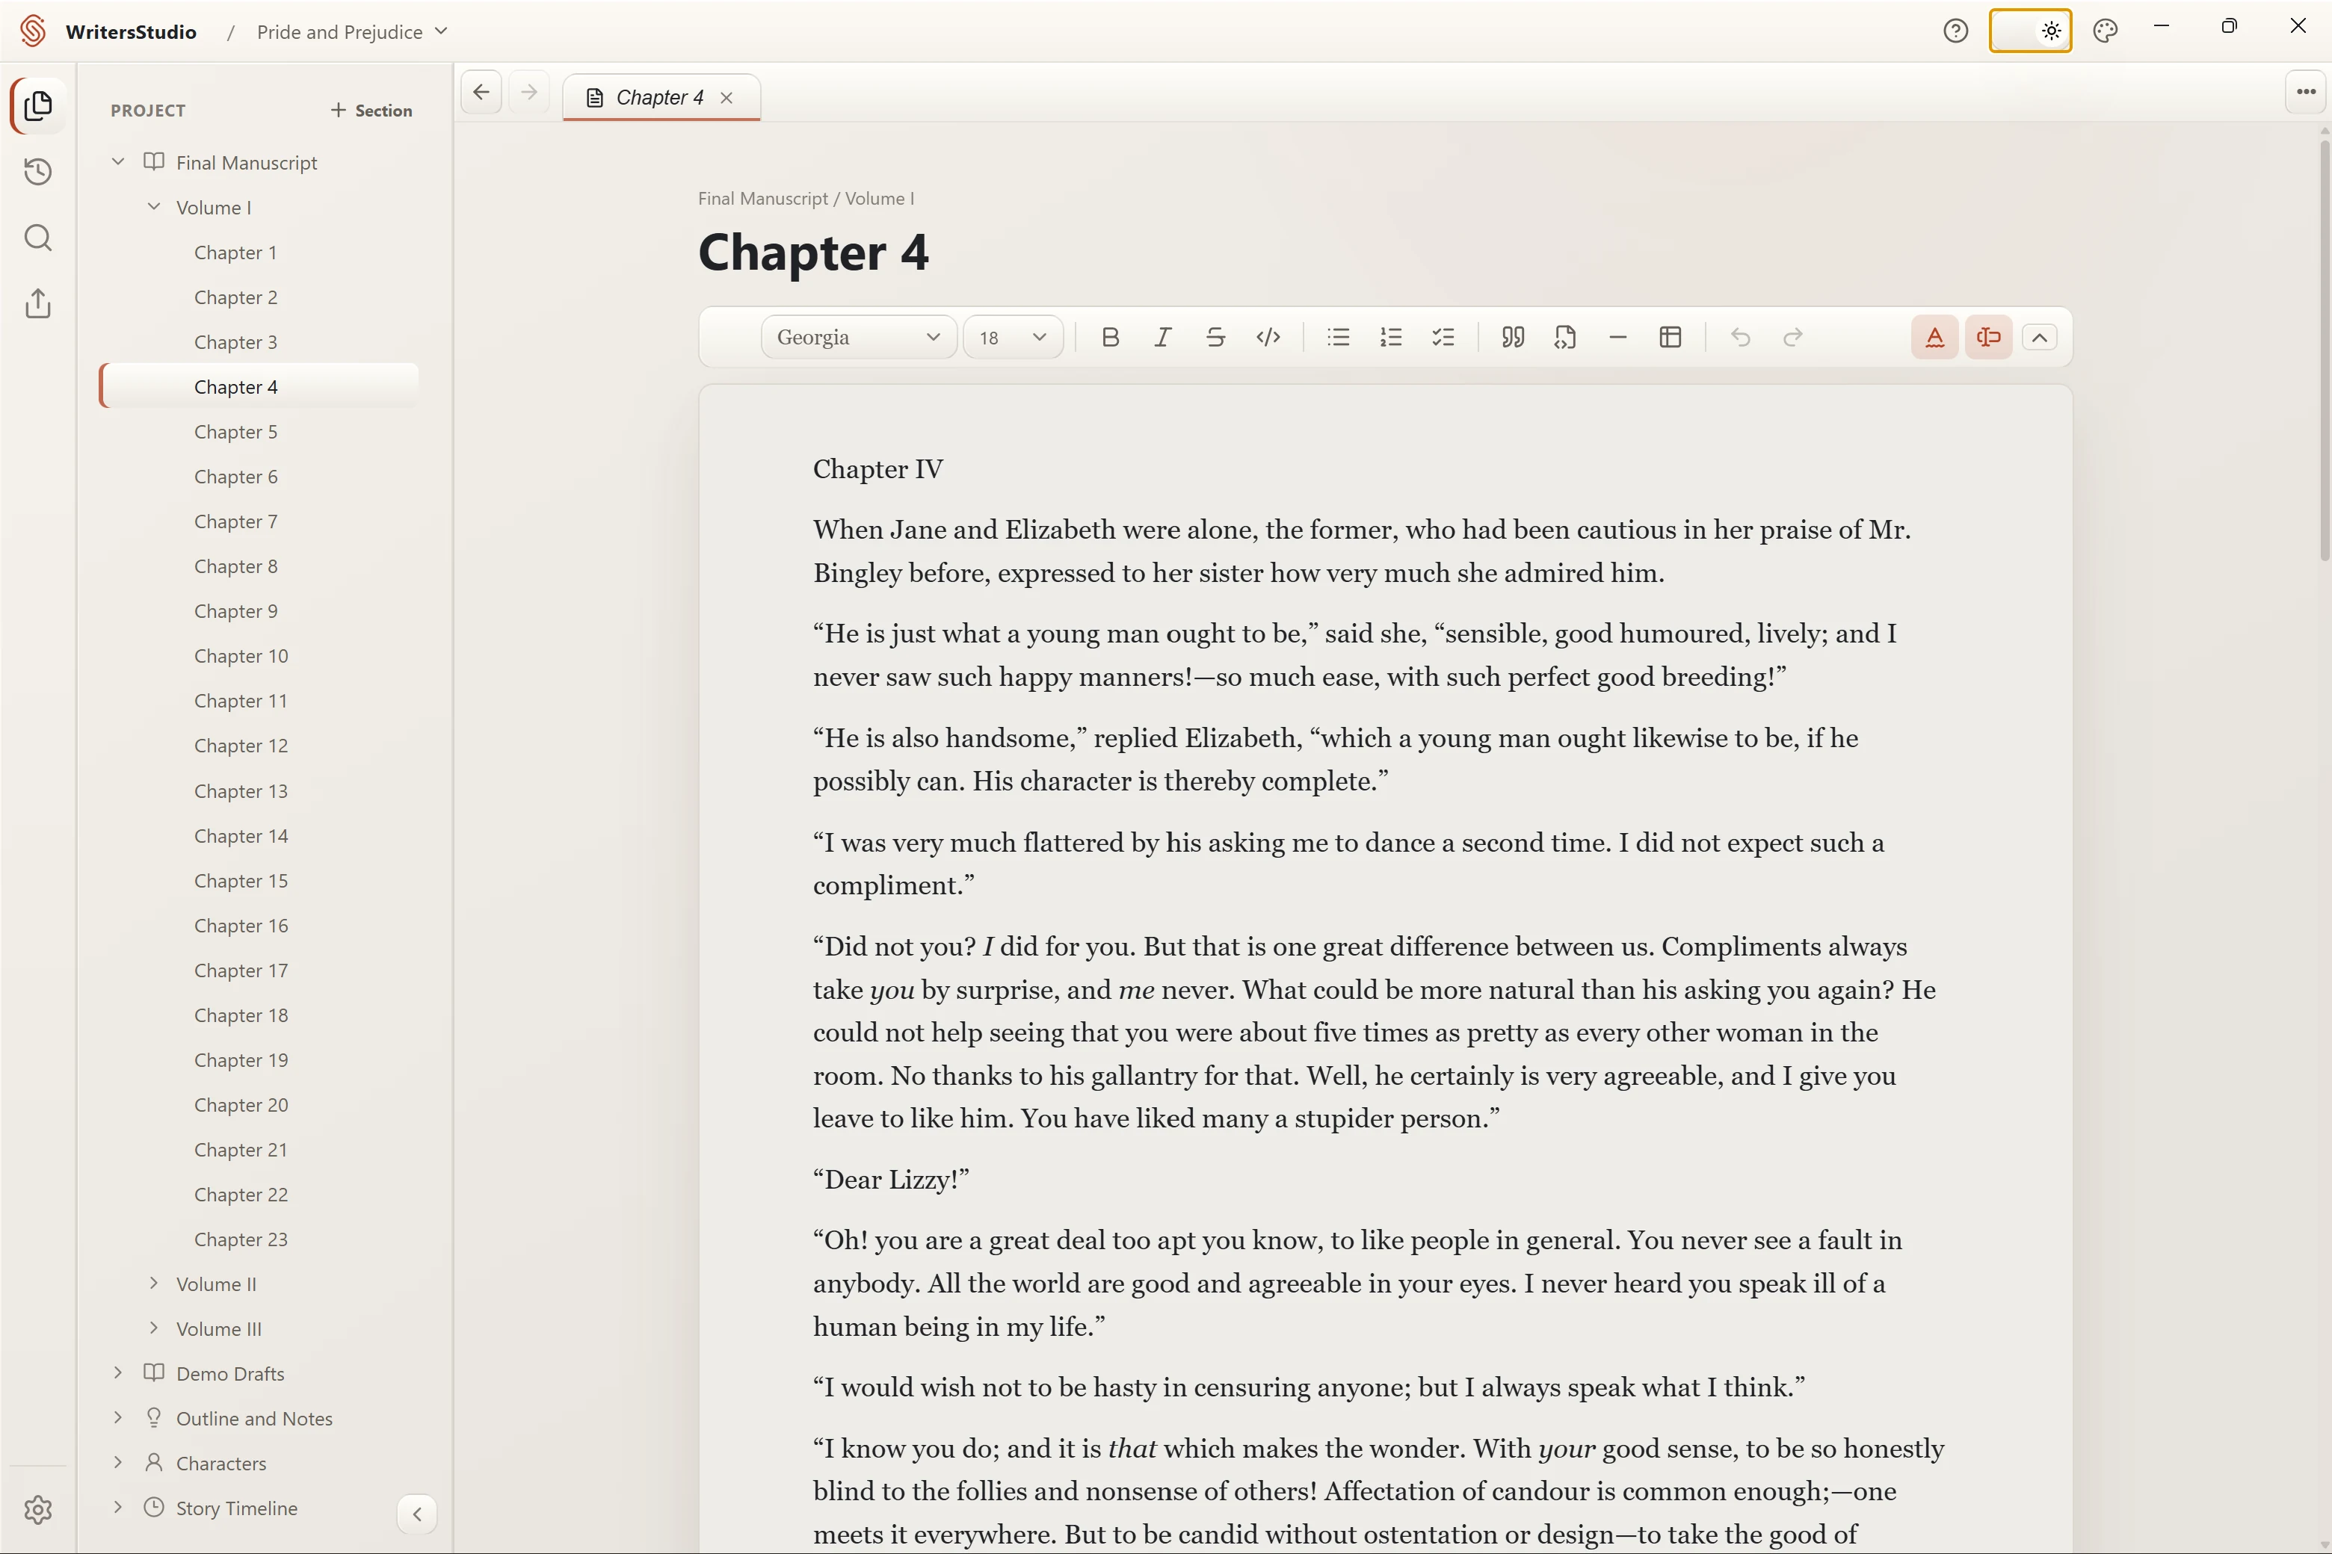Click the redo arrow
The height and width of the screenshot is (1554, 2332).
point(1792,337)
